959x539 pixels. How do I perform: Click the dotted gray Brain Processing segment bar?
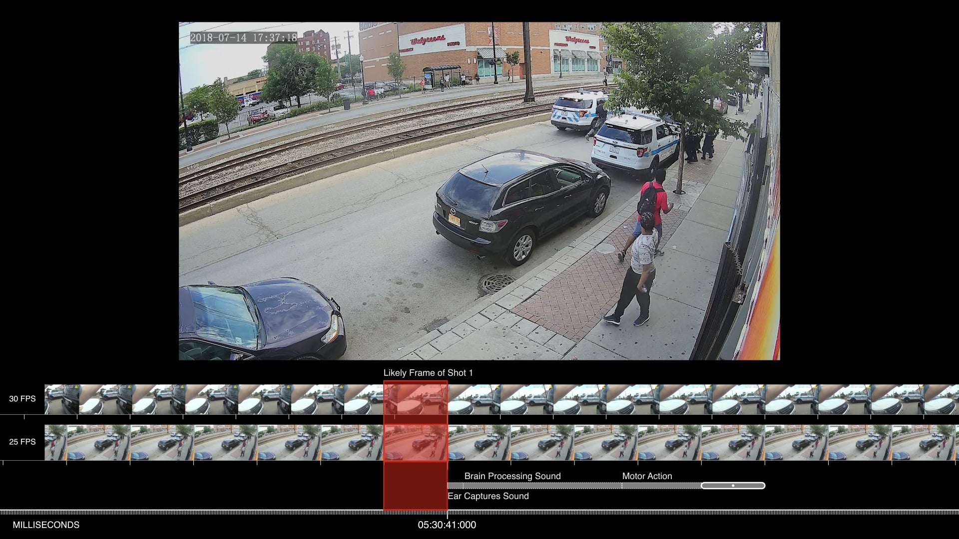point(542,486)
